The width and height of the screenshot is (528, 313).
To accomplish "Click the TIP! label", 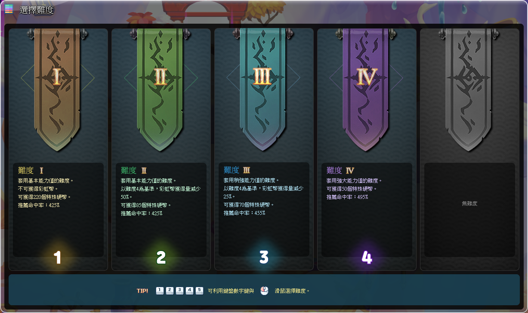I will (142, 291).
